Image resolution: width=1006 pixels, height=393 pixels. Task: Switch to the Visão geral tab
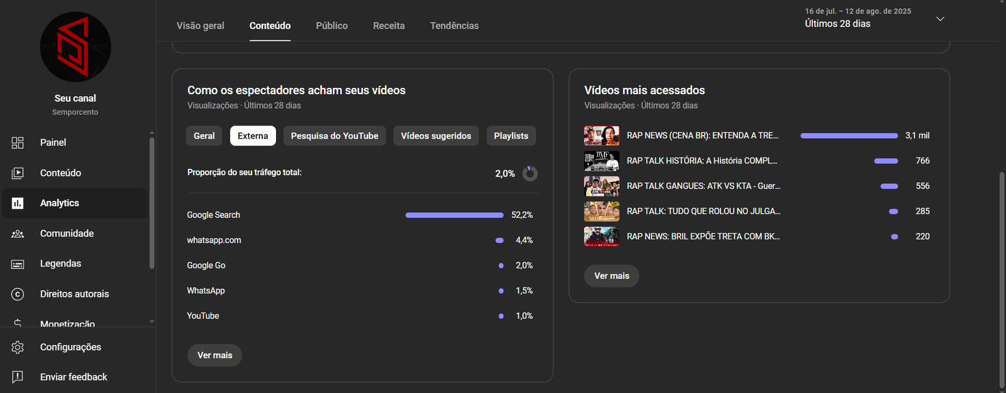(200, 26)
